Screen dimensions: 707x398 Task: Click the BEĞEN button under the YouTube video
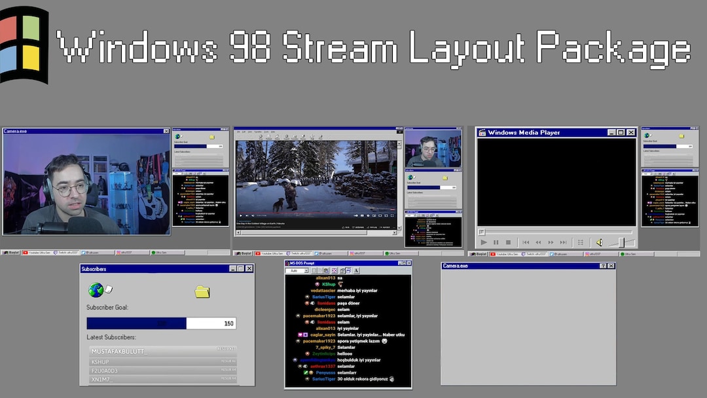pos(346,227)
